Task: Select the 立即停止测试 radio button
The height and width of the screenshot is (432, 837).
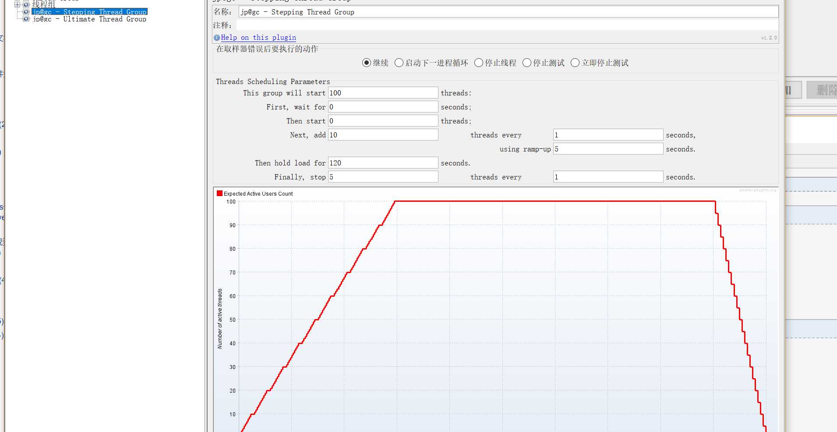Action: tap(575, 63)
